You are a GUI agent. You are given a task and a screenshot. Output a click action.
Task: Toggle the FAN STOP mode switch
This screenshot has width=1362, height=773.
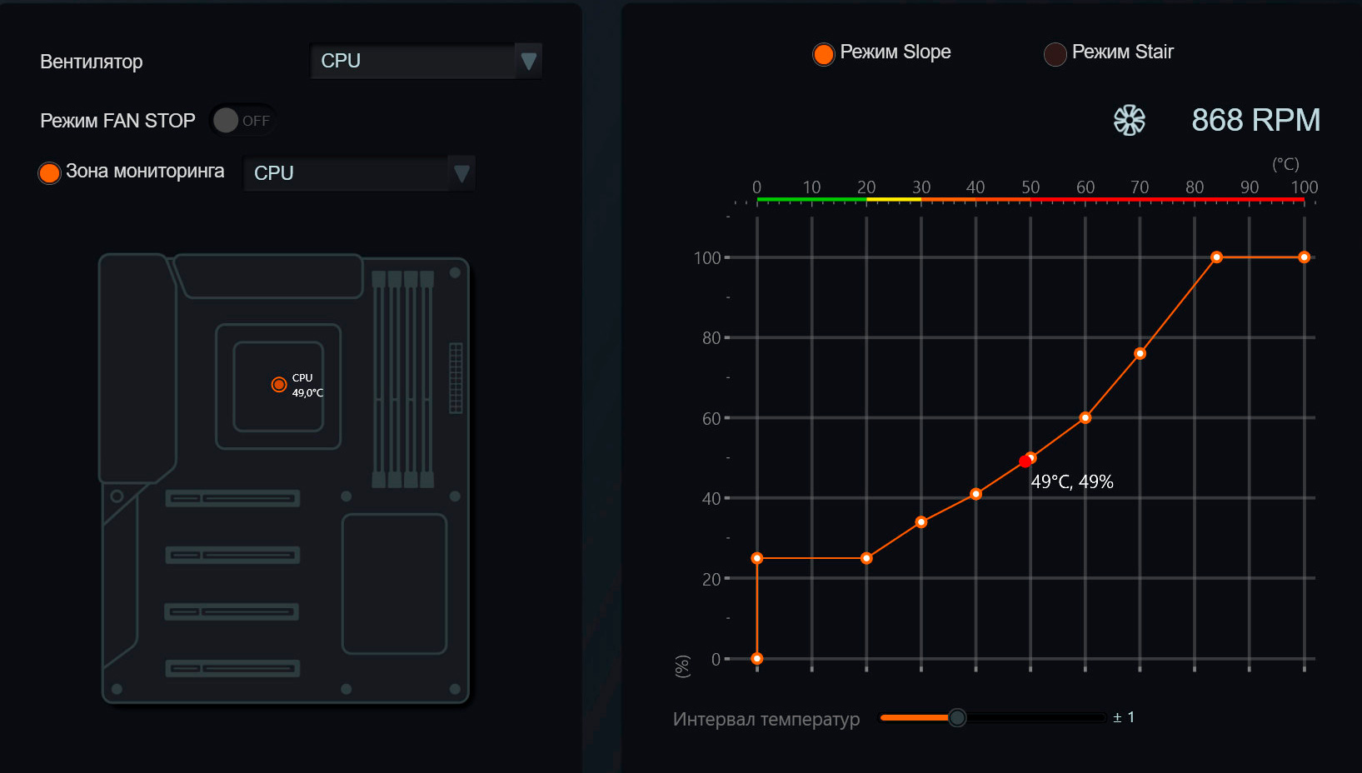click(x=241, y=121)
